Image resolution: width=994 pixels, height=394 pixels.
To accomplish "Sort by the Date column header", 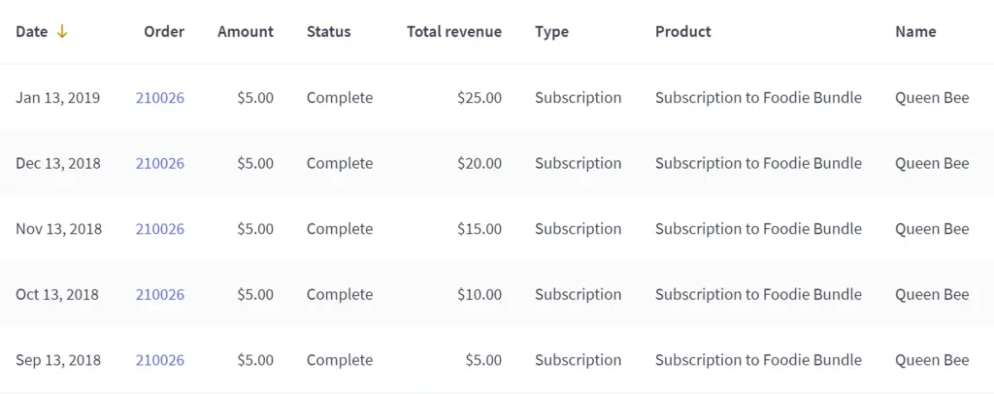I will [x=32, y=32].
